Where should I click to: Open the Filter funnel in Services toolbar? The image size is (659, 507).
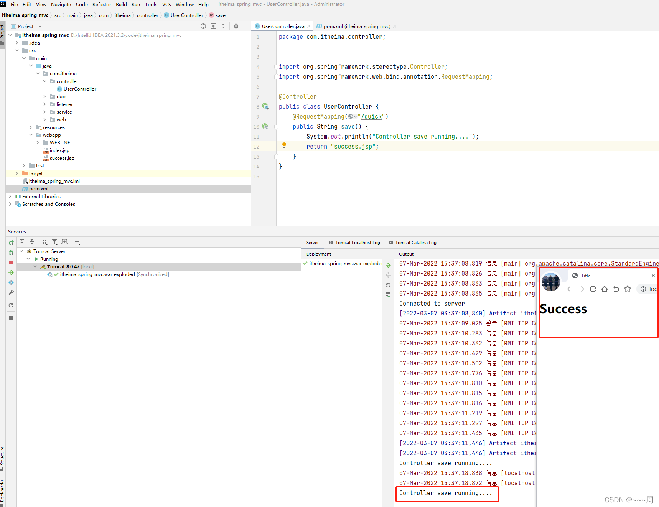click(55, 242)
